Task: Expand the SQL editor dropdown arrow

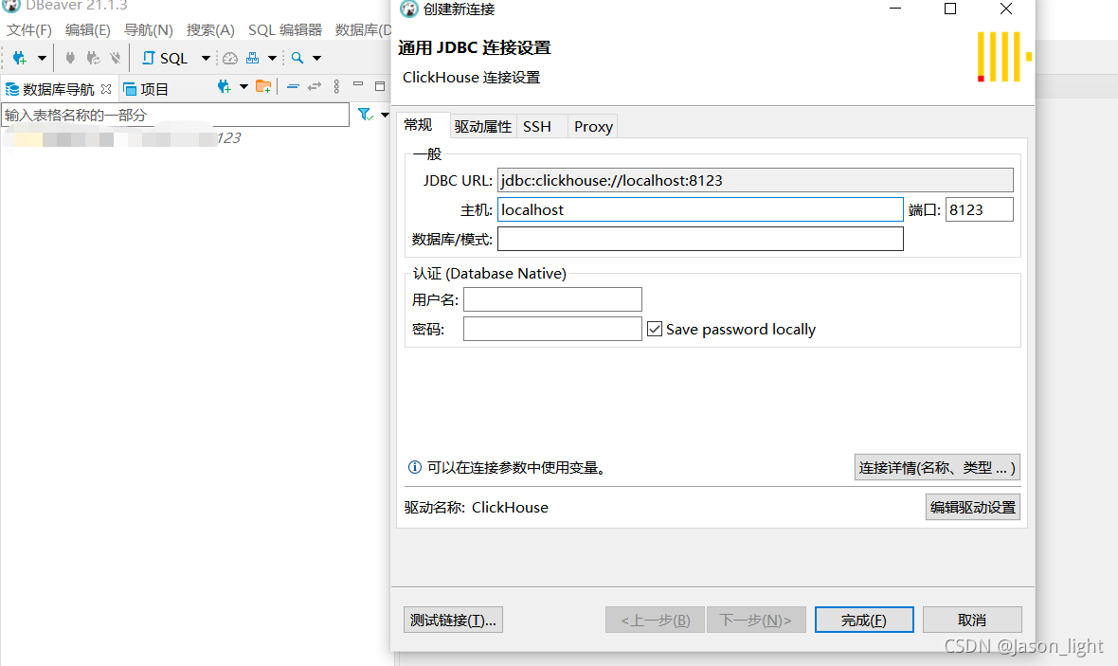Action: point(206,58)
